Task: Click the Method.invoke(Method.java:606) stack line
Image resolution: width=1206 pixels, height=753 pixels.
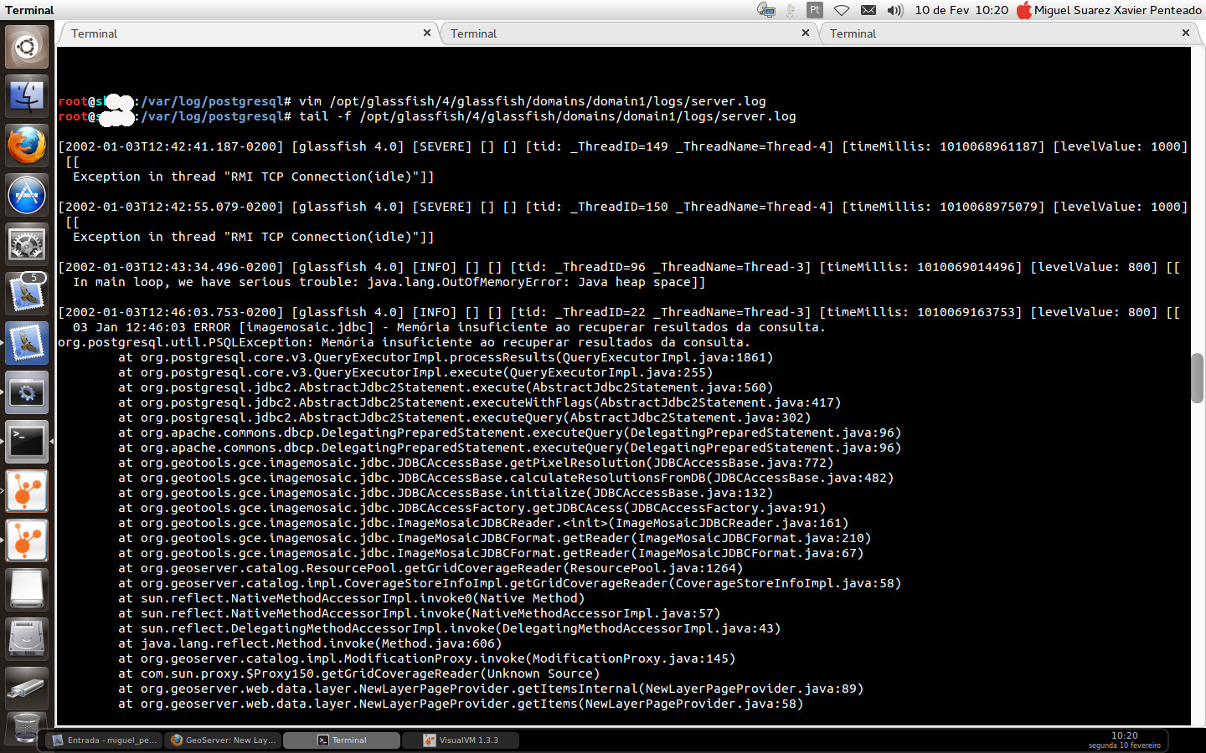Action: click(x=310, y=643)
